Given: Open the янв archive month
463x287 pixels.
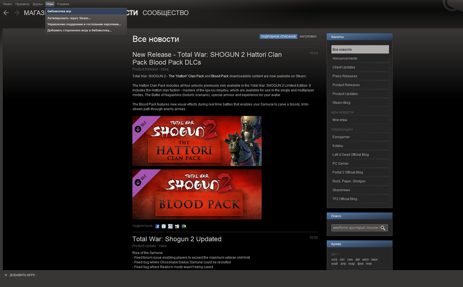Looking at the screenshot, I should coord(368,264).
